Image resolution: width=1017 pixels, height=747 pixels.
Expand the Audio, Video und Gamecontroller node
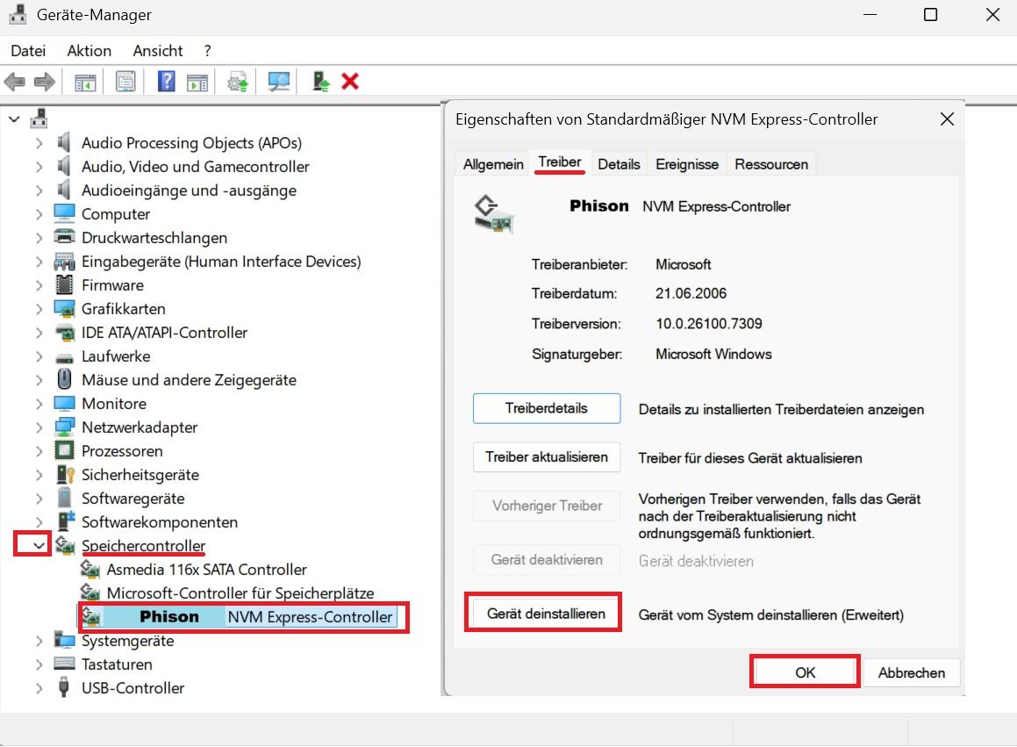click(39, 167)
